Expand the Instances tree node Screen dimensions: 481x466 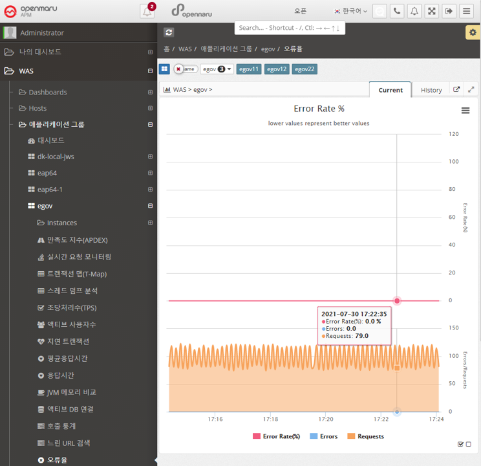(150, 223)
